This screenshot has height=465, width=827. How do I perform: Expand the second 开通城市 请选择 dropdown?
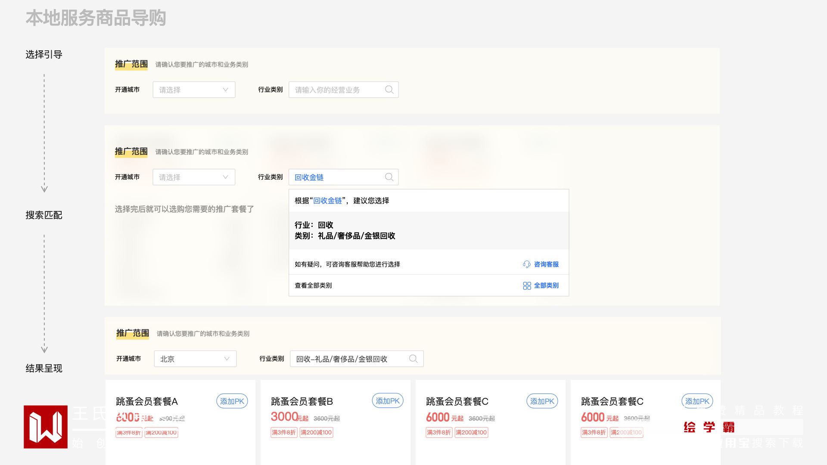point(194,177)
